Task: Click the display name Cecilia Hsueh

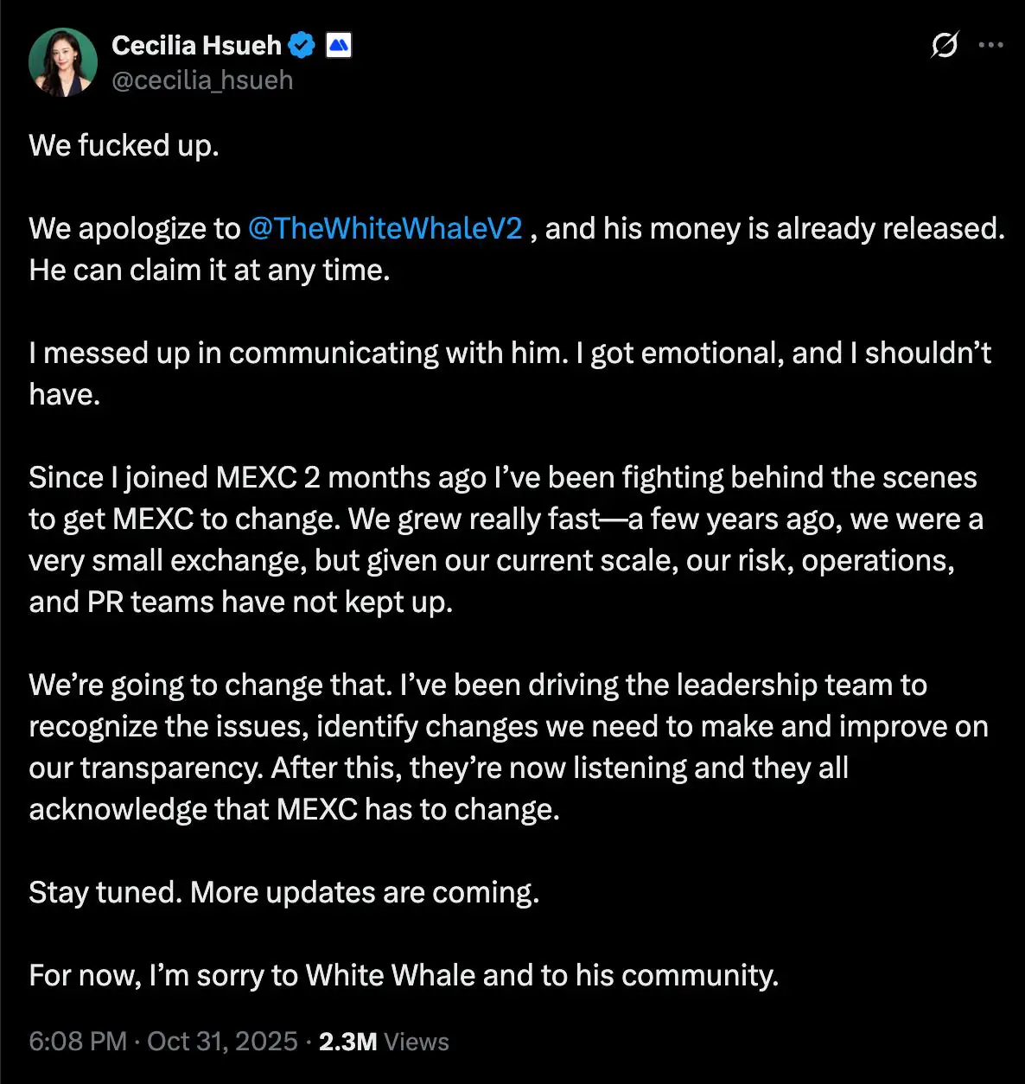Action: click(x=196, y=45)
